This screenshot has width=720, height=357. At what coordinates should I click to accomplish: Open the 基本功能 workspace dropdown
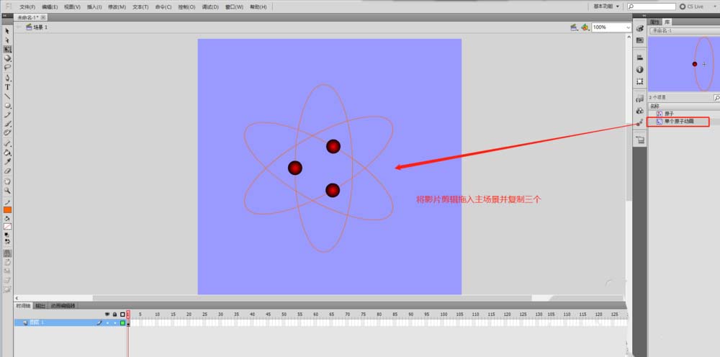click(606, 6)
